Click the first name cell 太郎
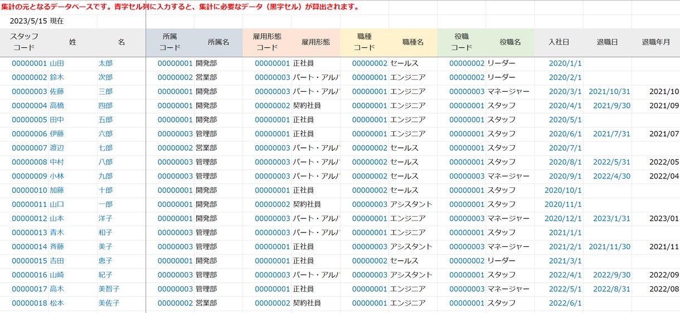 (x=105, y=63)
